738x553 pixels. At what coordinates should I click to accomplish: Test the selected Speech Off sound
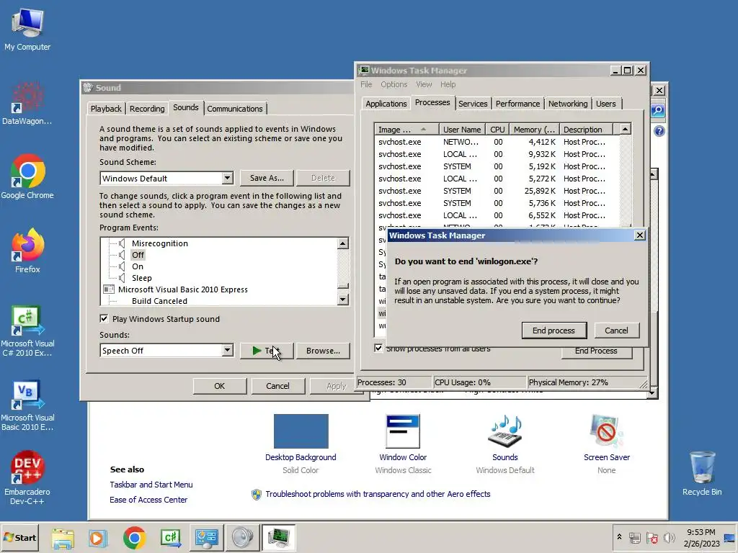267,351
